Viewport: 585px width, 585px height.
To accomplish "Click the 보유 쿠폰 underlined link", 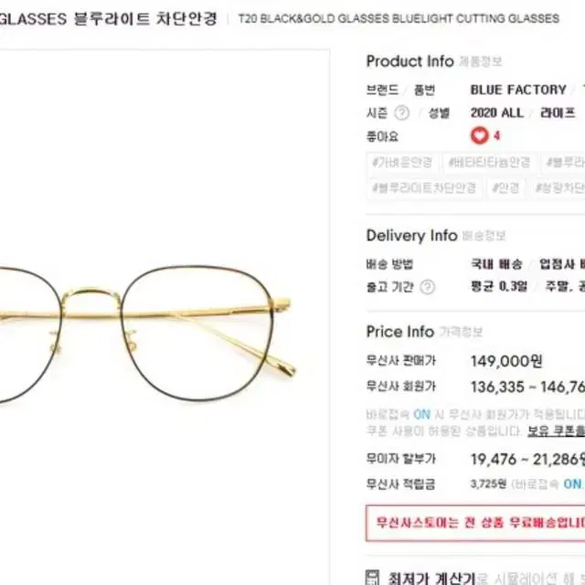I will [x=556, y=431].
